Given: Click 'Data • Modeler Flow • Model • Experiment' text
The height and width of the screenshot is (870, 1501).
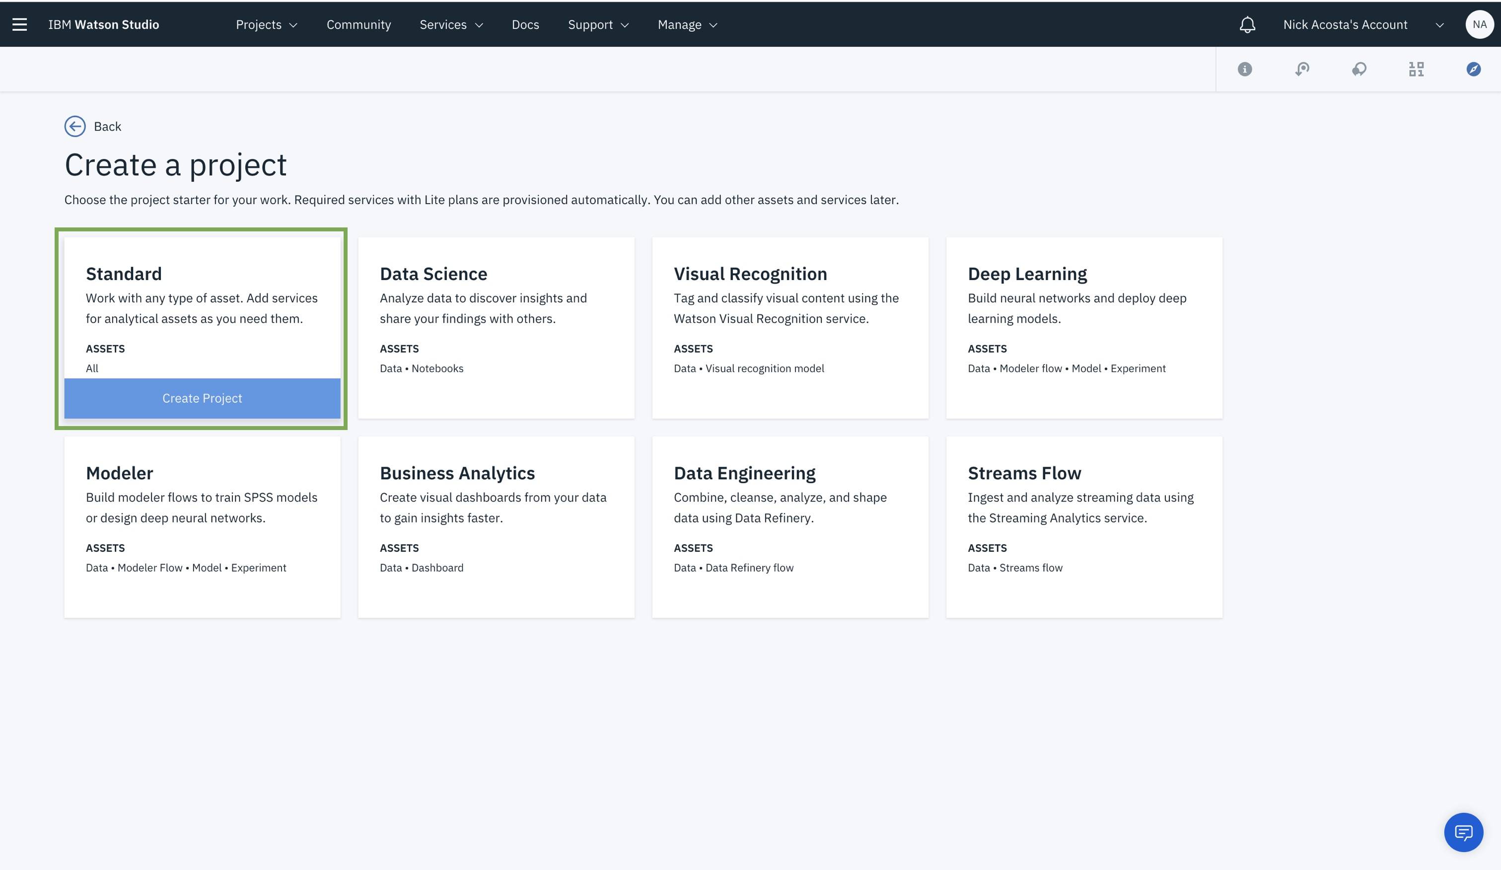Looking at the screenshot, I should (x=186, y=567).
